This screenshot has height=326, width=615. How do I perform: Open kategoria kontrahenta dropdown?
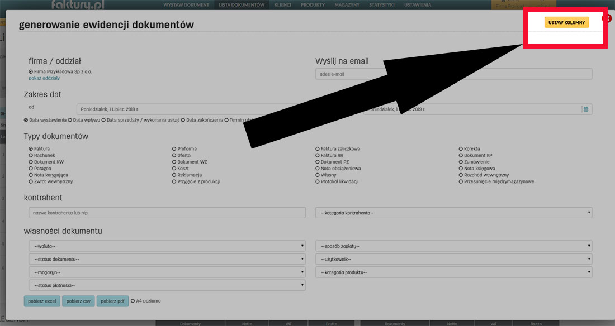(x=453, y=213)
